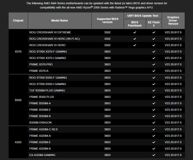
Task: Click EZ Flash 3 checkmark for ROG STRIX X370-F GAMING
Action: (154, 51)
